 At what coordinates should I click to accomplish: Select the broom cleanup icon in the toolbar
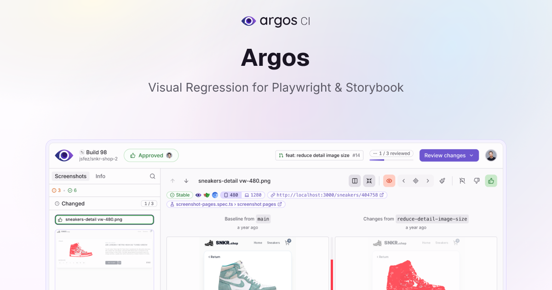point(442,180)
